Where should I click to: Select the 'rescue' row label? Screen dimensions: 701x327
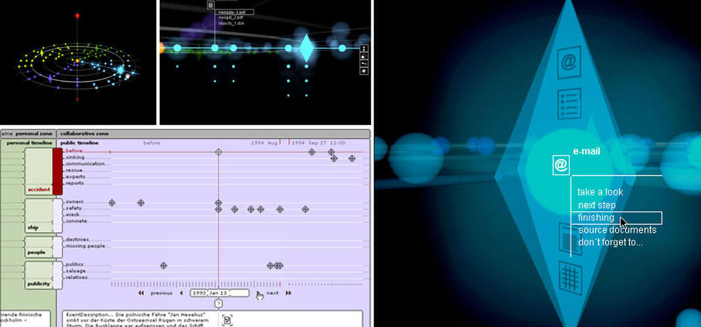click(x=74, y=171)
